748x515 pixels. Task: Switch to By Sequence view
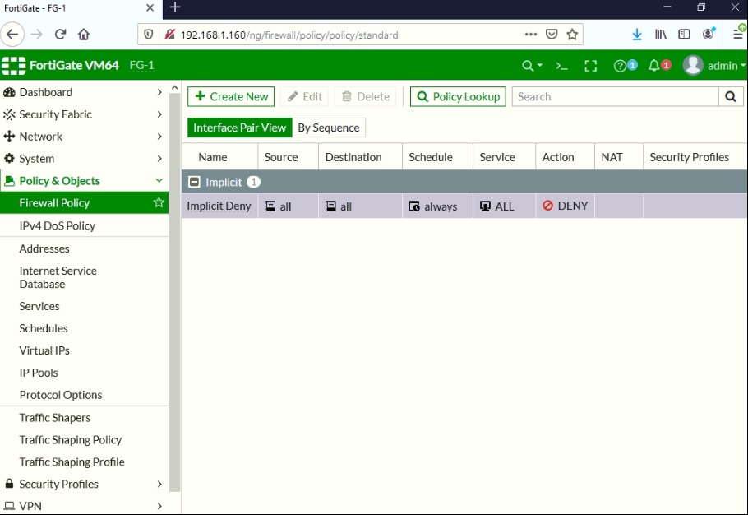click(328, 128)
